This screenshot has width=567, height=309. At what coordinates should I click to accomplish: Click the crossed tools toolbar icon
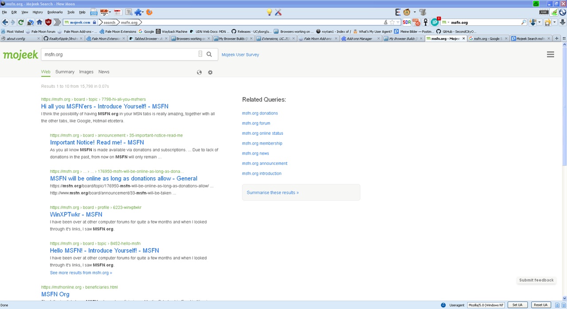pos(278,12)
